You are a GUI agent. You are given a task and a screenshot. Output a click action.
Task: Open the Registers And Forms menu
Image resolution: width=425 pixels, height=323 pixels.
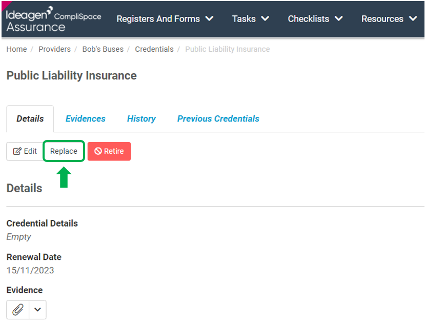(165, 18)
